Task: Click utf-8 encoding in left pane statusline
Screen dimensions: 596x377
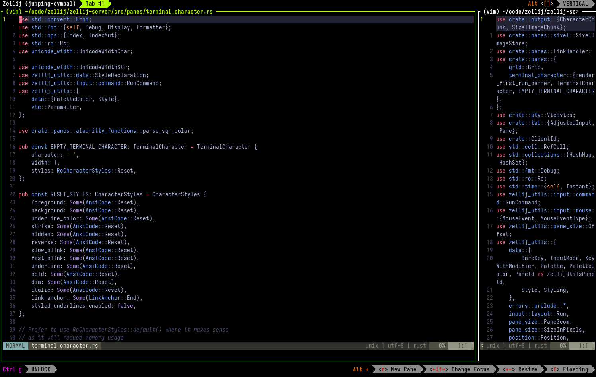Action: pos(396,346)
